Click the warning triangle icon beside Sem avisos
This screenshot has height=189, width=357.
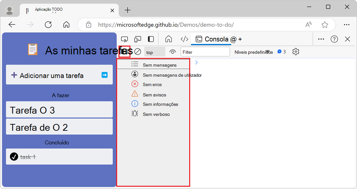coord(135,94)
